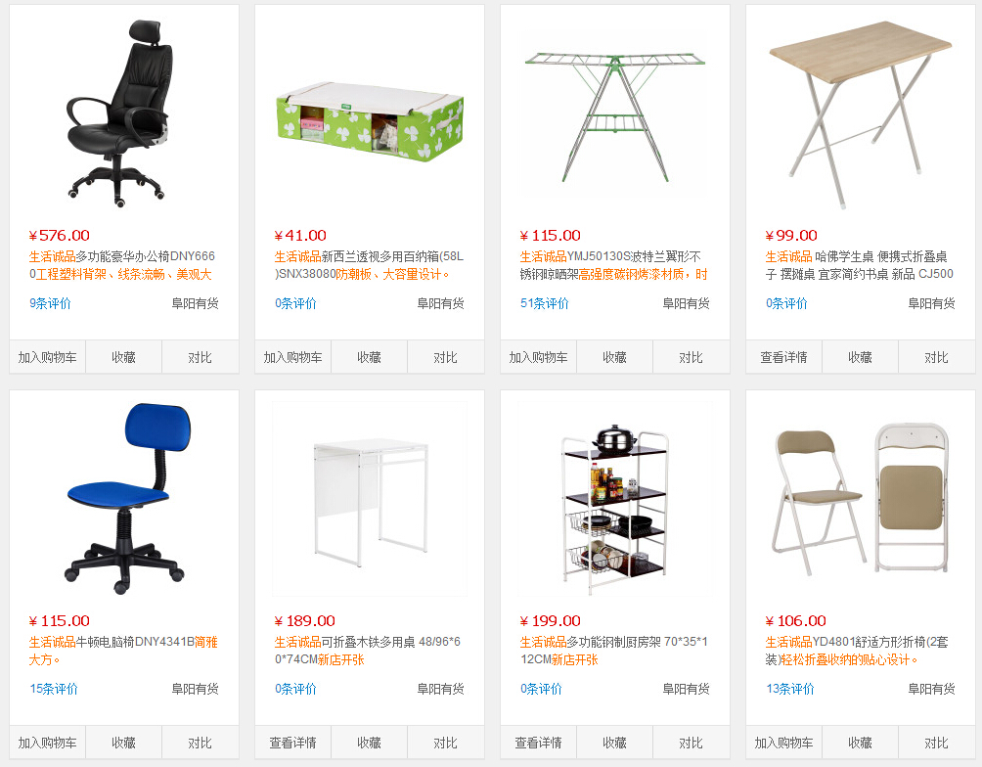982x767 pixels.
Task: Open the 15条评价 reviews link
Action: [53, 689]
